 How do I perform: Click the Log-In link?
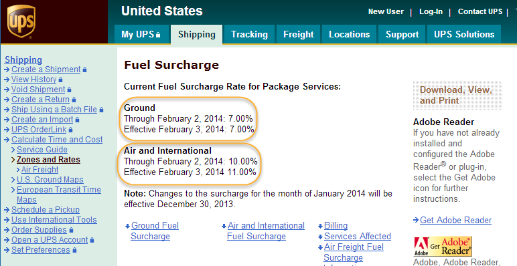[x=431, y=11]
